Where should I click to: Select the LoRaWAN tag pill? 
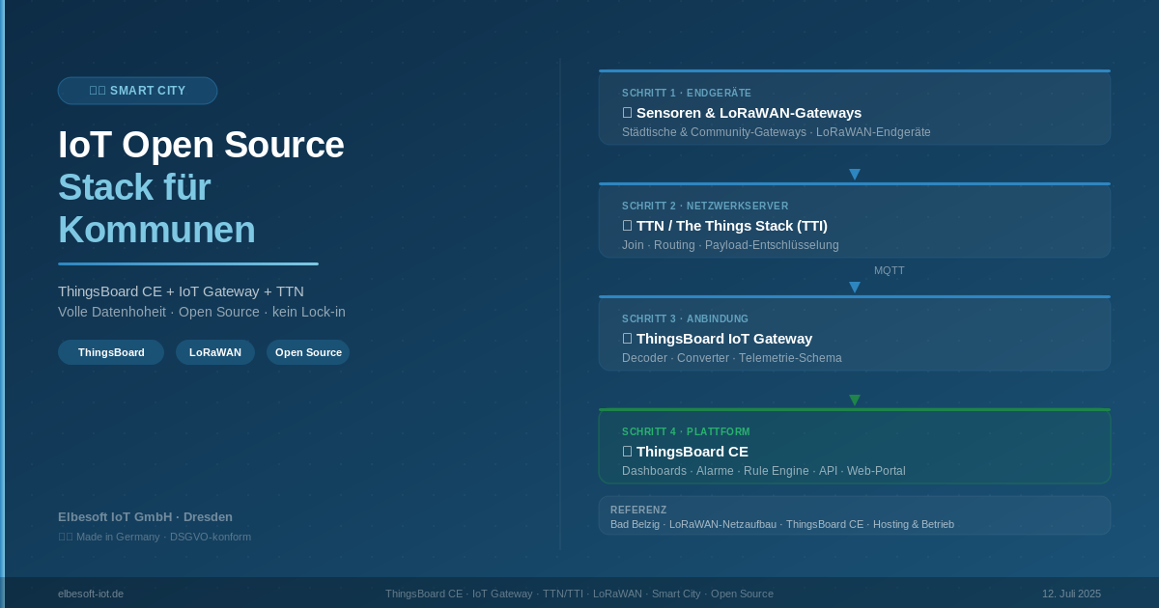(215, 352)
